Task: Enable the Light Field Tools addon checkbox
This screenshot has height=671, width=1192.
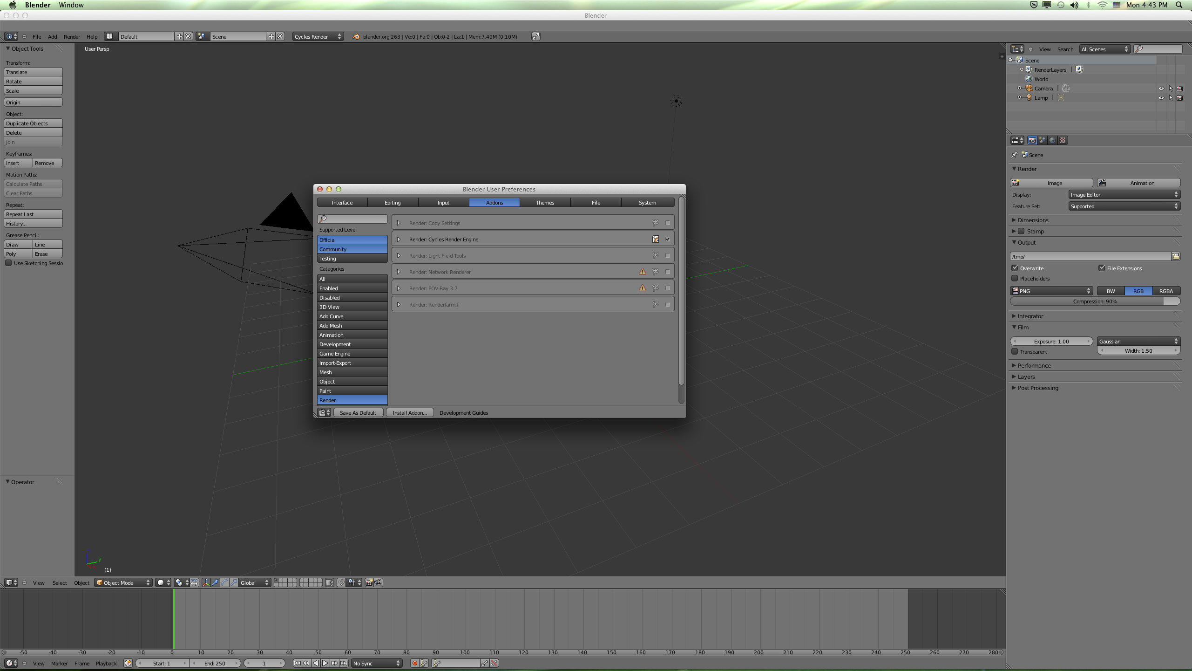Action: coord(668,255)
